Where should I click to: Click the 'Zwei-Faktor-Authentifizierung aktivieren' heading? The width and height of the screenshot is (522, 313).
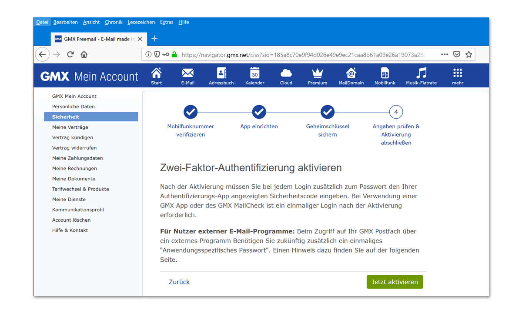pyautogui.click(x=251, y=168)
